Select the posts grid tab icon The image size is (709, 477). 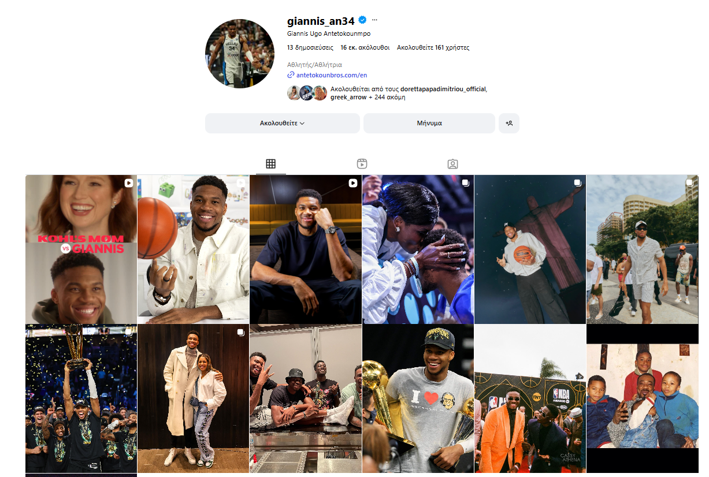coord(270,164)
